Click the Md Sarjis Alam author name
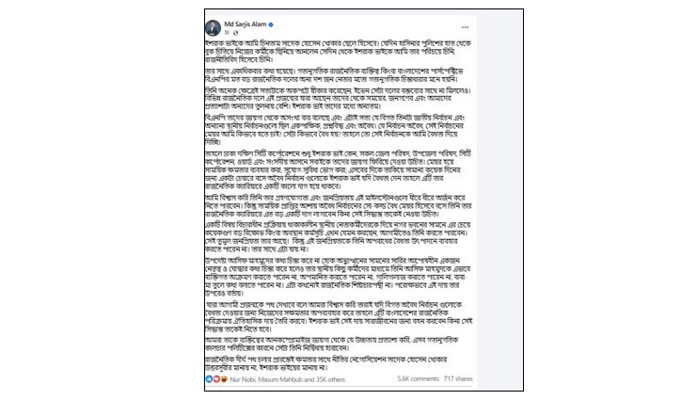The width and height of the screenshot is (682, 400). pyautogui.click(x=247, y=22)
